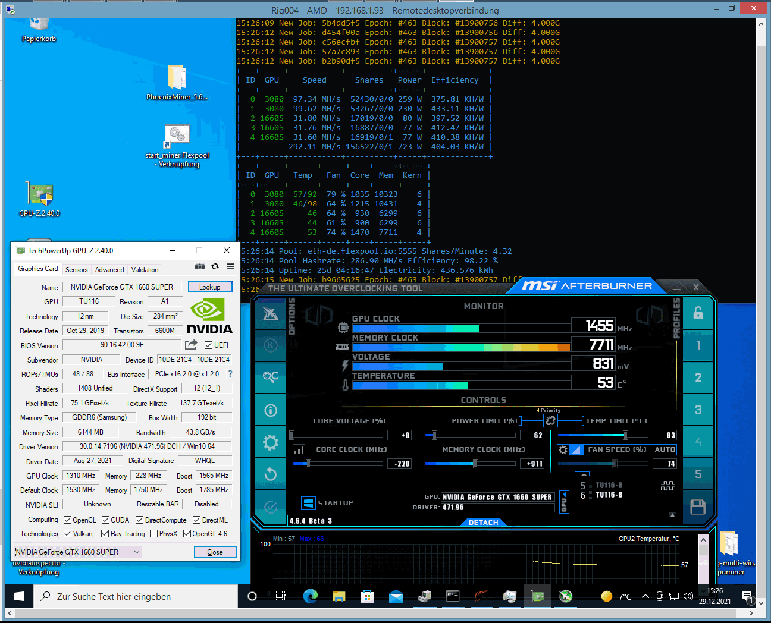Switch to Sensors tab in GPU-Z
Screen dimensions: 771x623
point(76,270)
